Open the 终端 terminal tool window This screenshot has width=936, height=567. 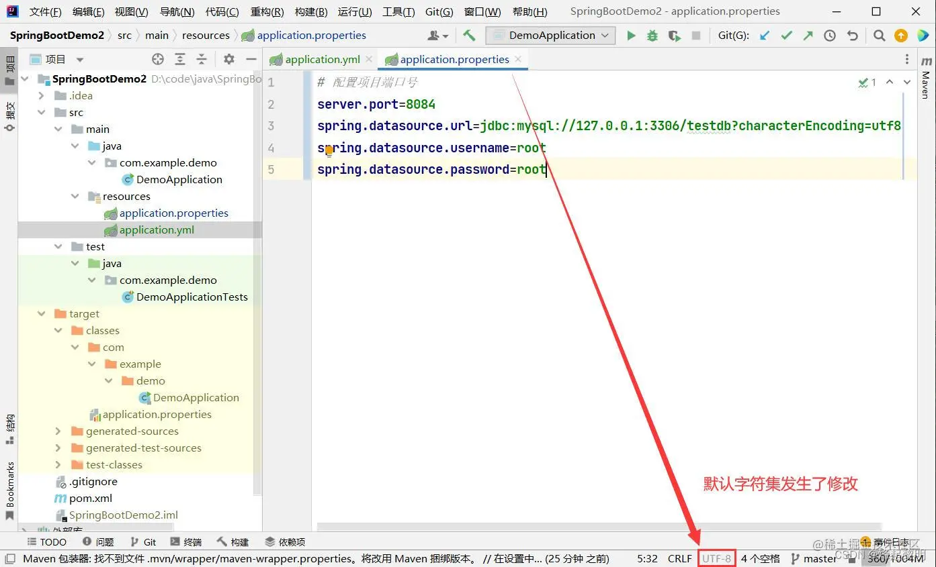click(186, 542)
